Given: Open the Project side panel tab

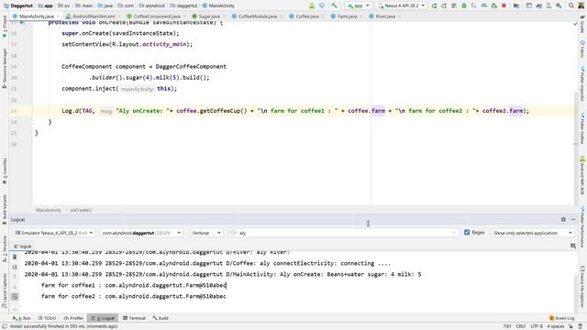Looking at the screenshot, I should coord(5,26).
